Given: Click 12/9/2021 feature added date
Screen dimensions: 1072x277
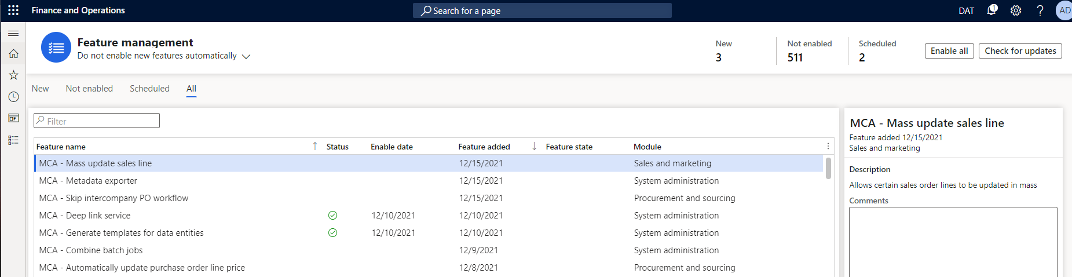Looking at the screenshot, I should tap(478, 250).
